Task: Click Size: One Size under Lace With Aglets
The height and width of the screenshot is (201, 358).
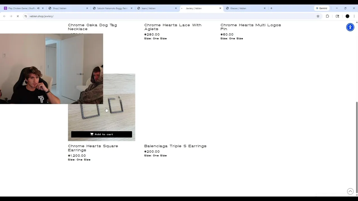Action: [x=156, y=39]
